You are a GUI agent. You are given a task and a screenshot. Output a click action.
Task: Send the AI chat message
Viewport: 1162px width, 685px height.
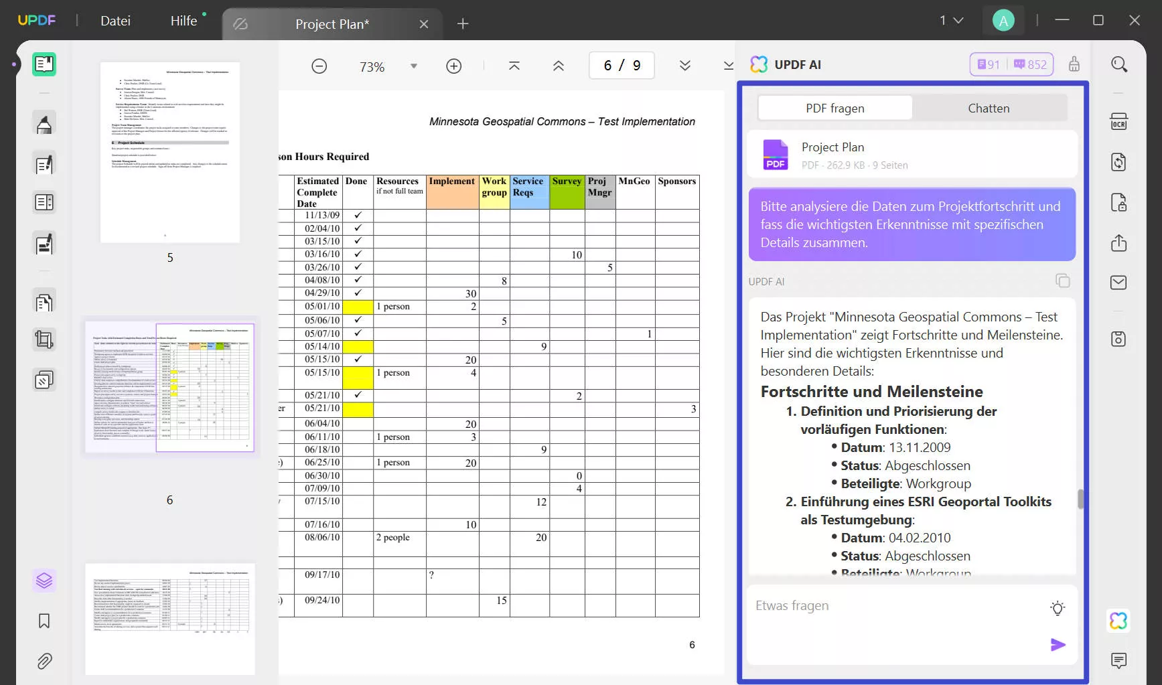1058,645
